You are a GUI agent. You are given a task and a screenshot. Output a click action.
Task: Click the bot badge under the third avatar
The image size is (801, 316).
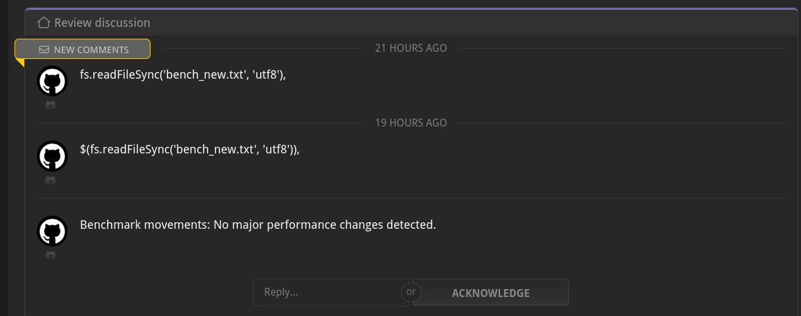pos(51,254)
